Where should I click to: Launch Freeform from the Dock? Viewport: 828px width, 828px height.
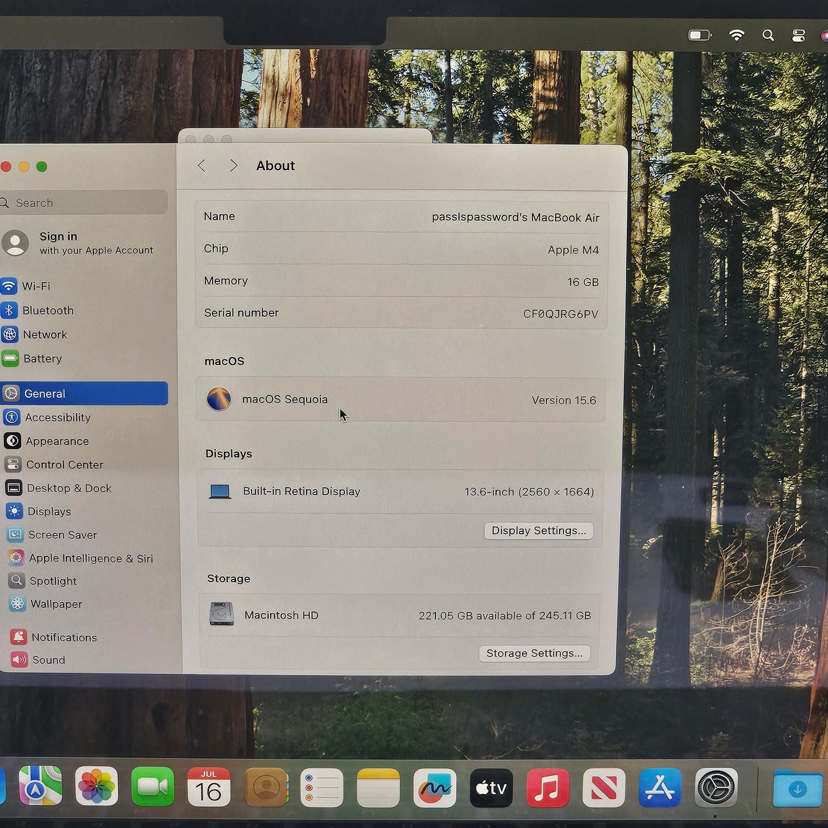[435, 788]
